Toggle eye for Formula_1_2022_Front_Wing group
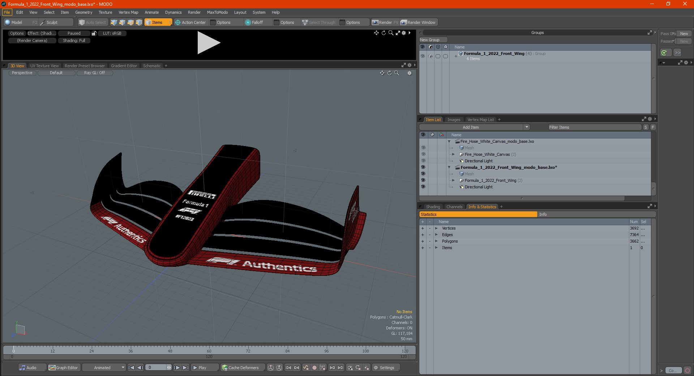694x376 pixels. tap(423, 56)
